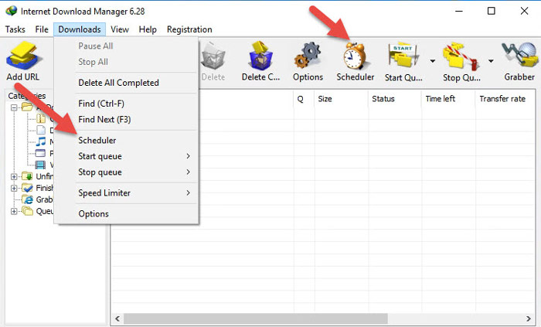Sort by the Transfer rate column header
The image size is (541, 327).
(505, 99)
